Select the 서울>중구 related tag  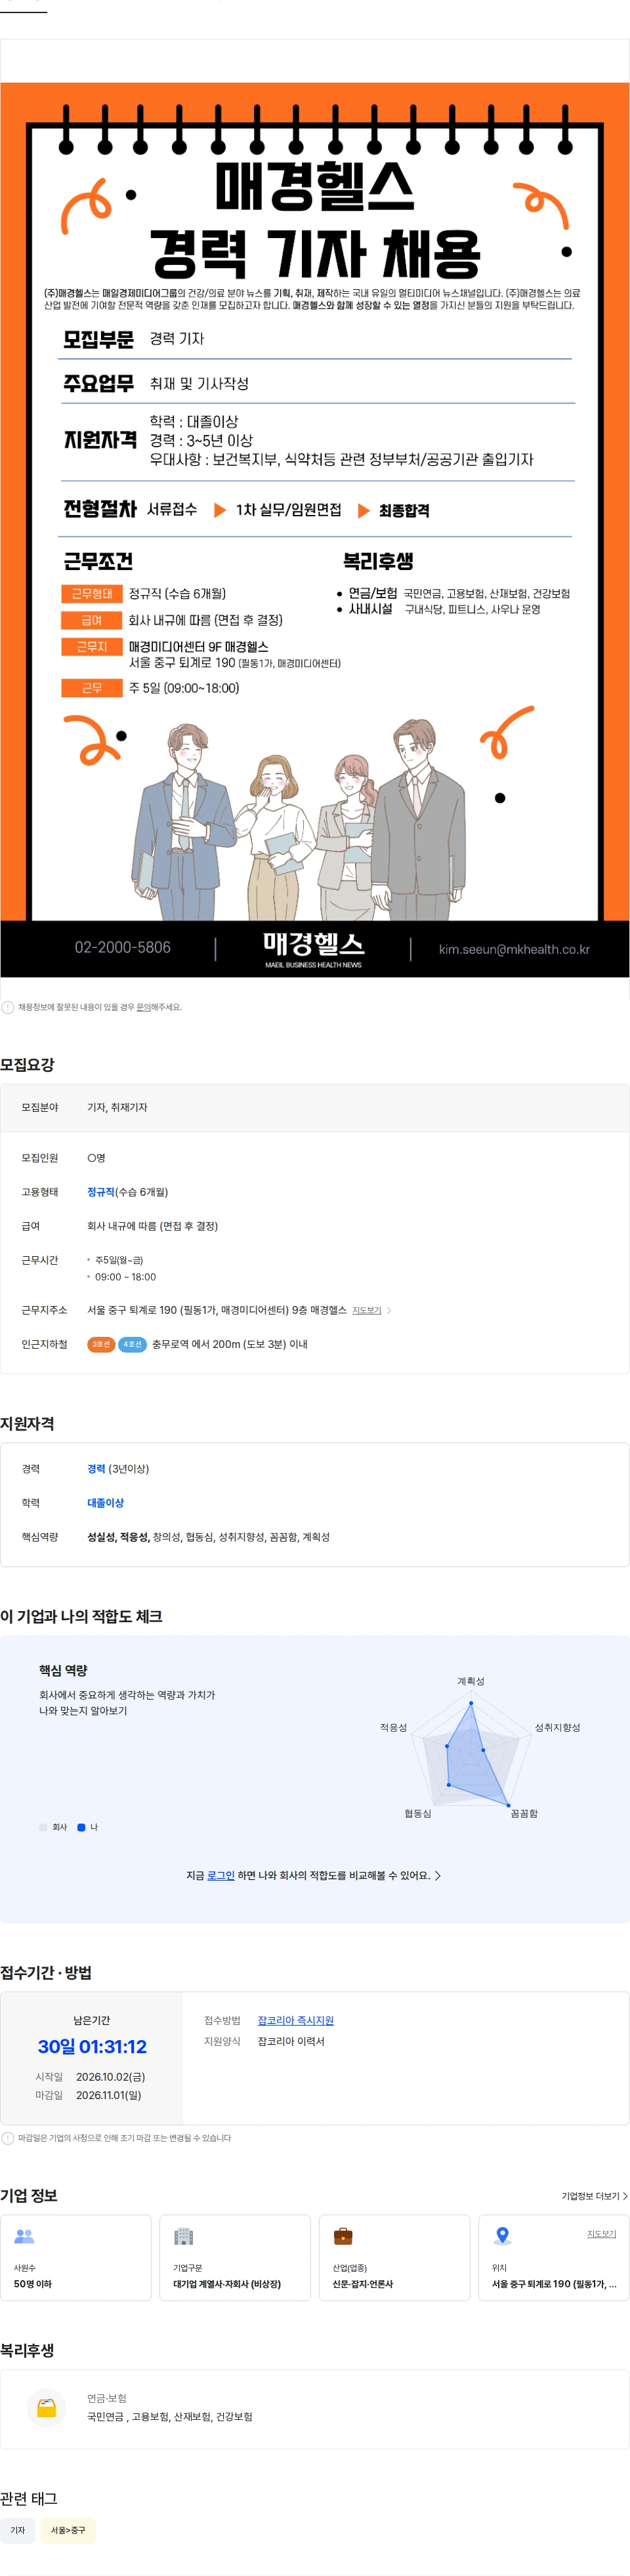click(x=68, y=2530)
